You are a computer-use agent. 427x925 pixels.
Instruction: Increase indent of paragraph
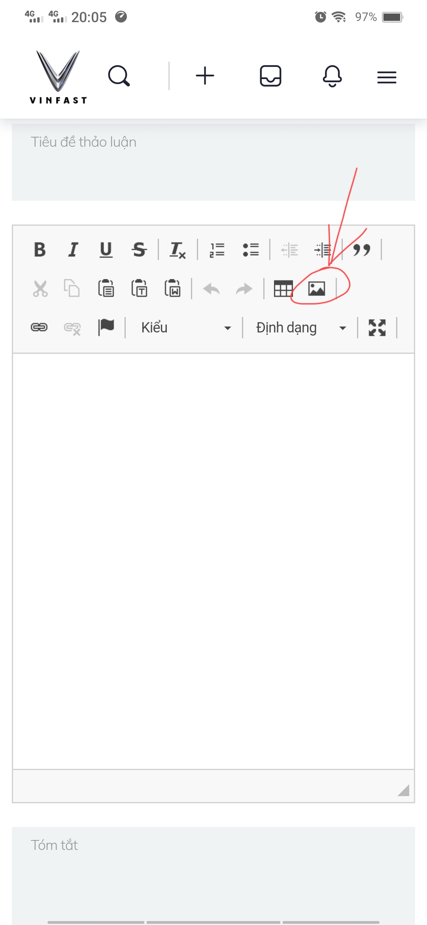click(322, 250)
